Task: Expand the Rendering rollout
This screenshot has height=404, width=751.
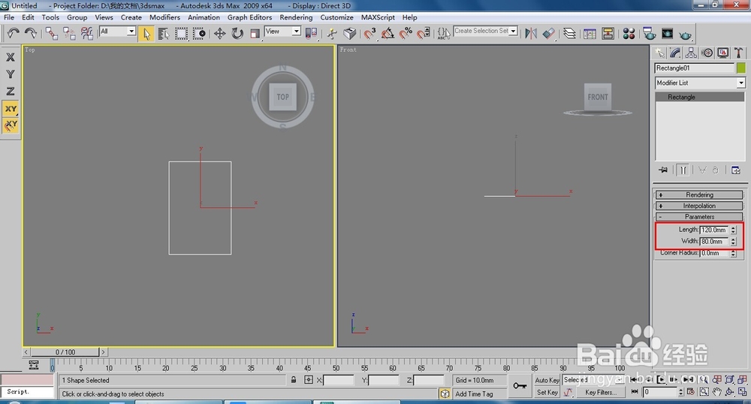Action: pyautogui.click(x=699, y=194)
